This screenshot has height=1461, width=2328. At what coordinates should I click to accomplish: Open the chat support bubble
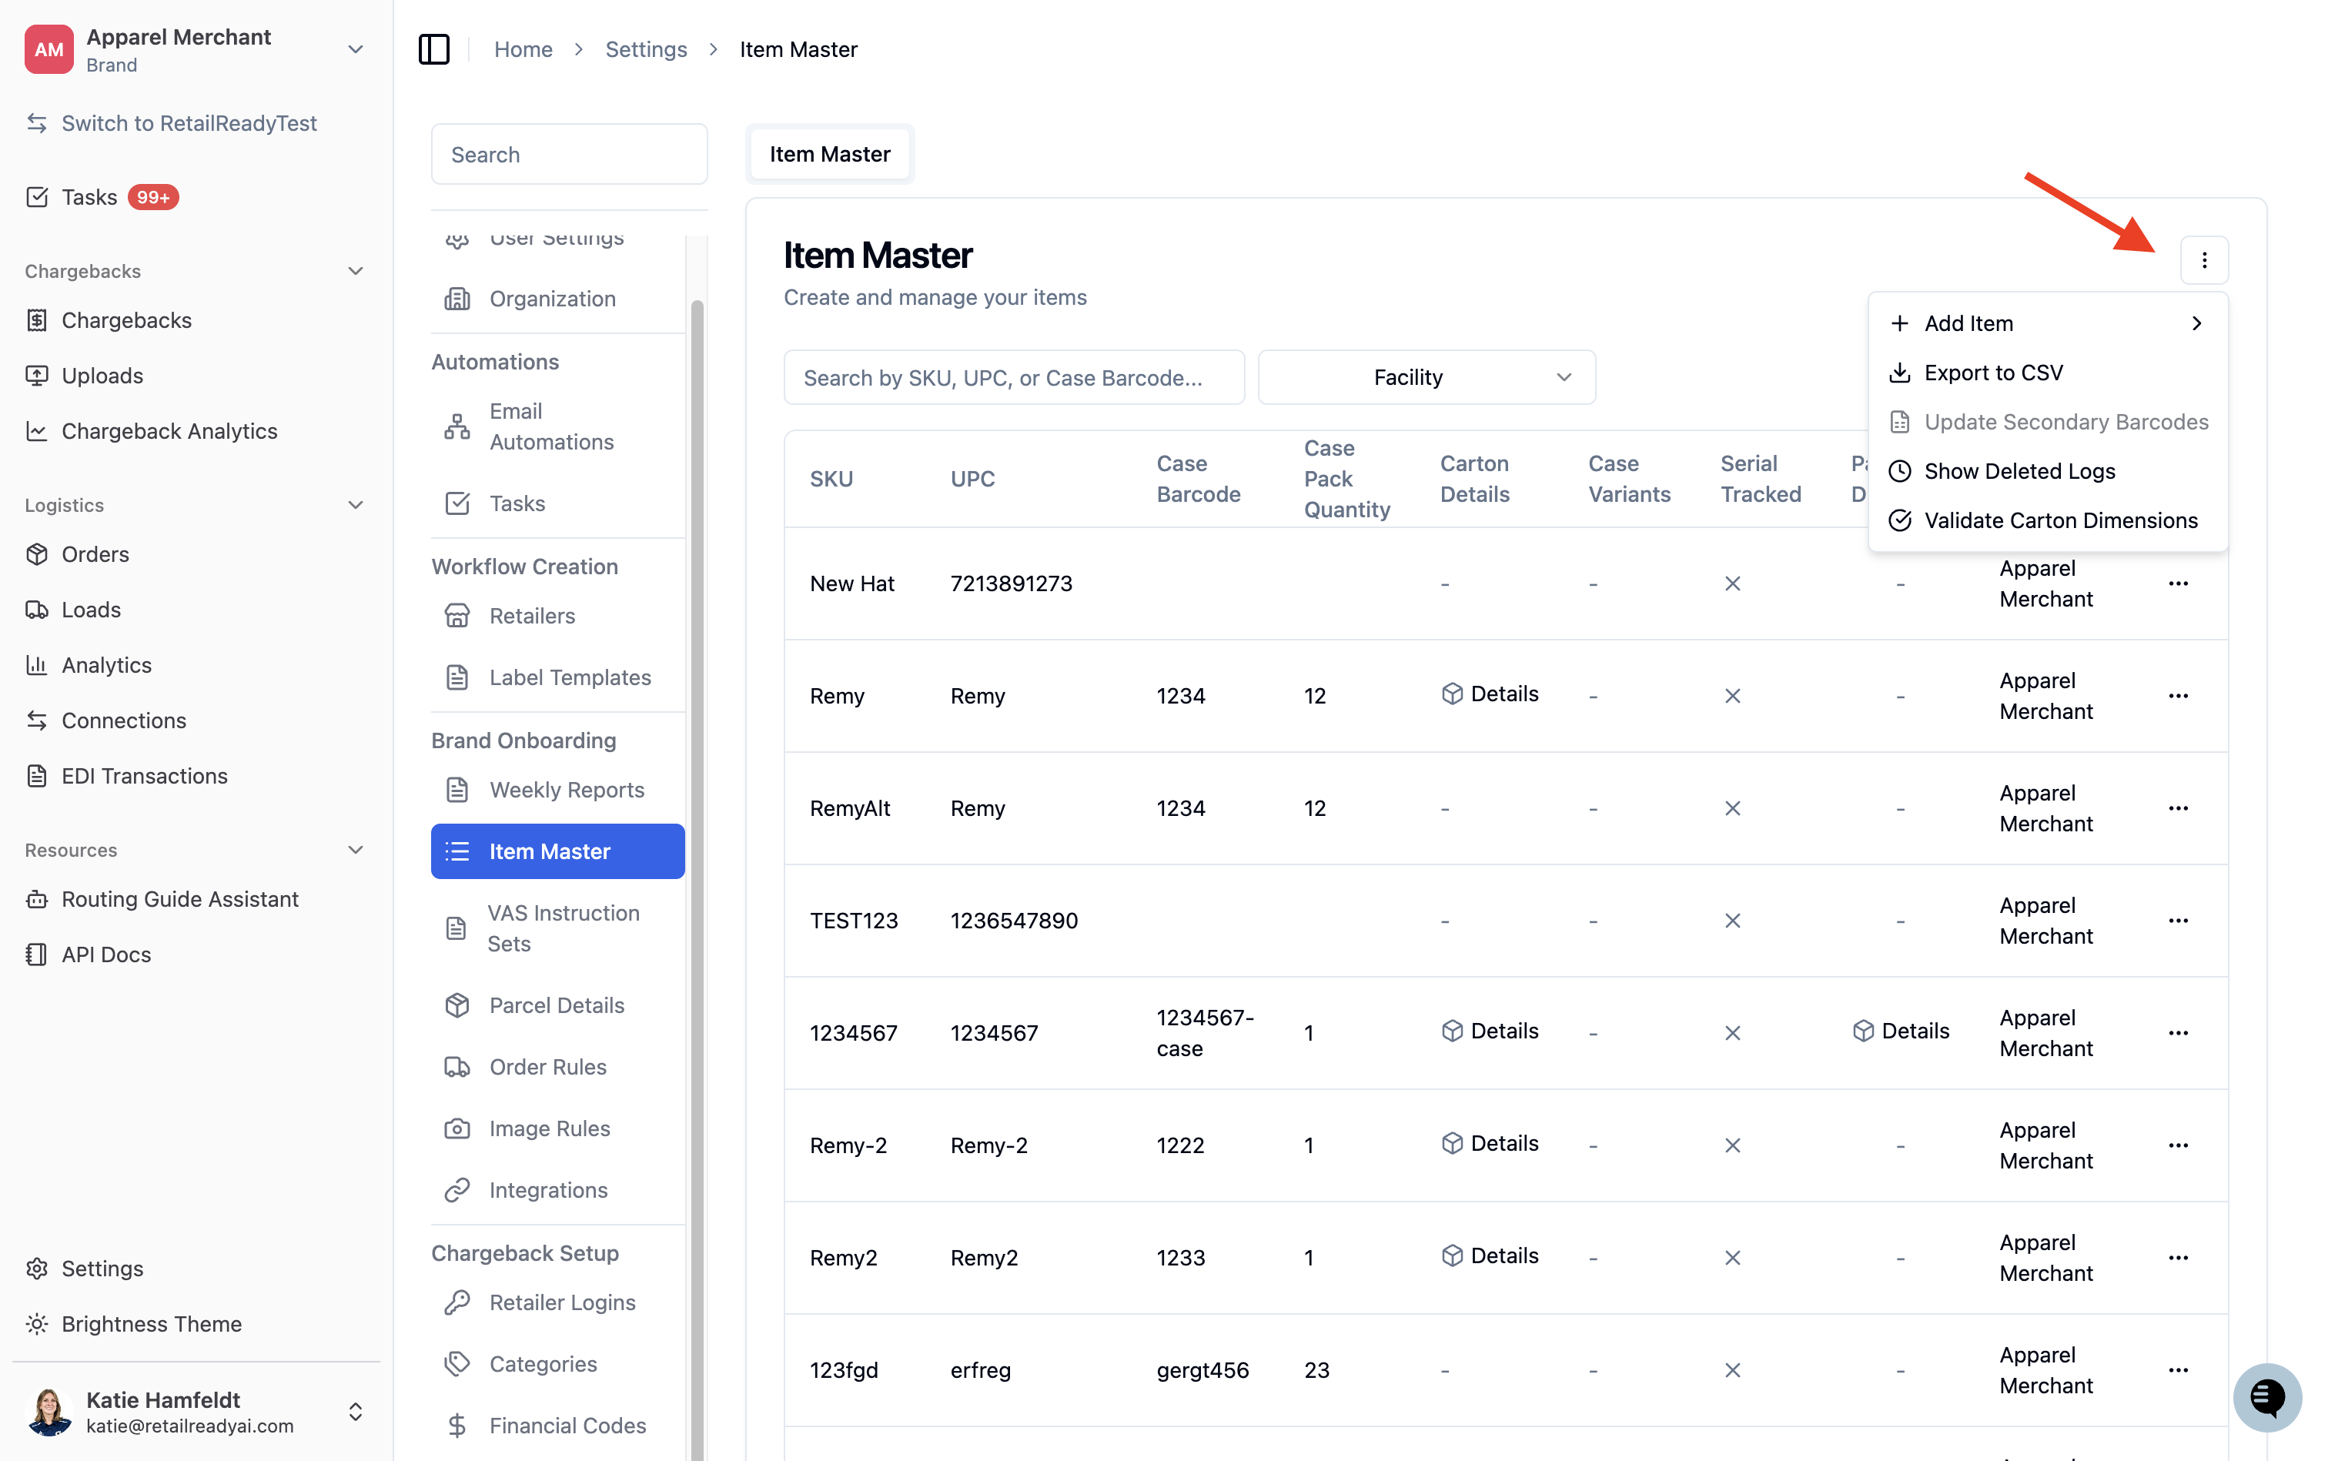click(2266, 1397)
